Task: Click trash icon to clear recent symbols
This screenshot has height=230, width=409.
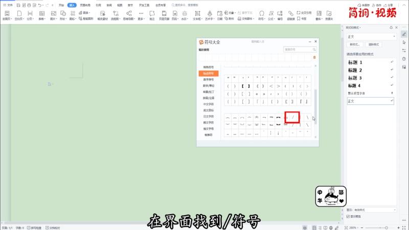Action: [x=314, y=57]
